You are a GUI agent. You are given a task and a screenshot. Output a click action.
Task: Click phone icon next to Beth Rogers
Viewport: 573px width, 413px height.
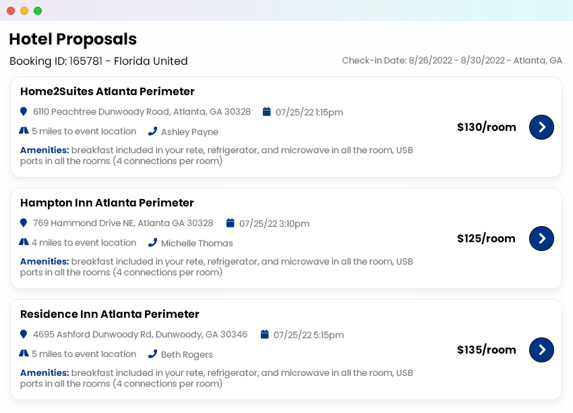[152, 354]
